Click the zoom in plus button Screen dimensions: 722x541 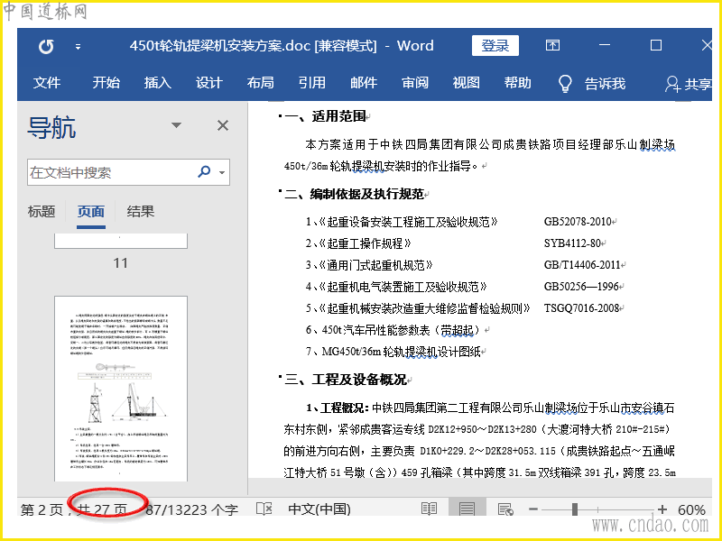tap(662, 509)
